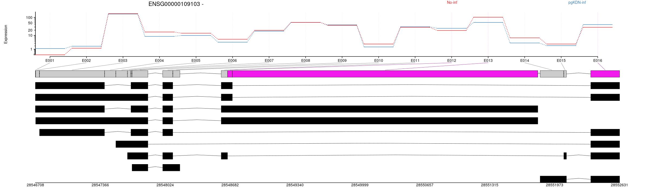Select the No-inf legend label

[452, 2]
